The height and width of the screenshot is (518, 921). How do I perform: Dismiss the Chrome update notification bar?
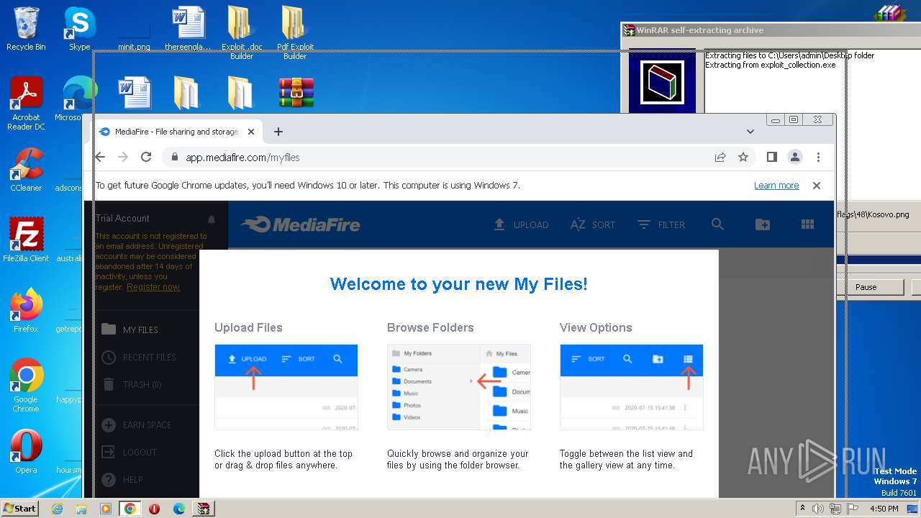[817, 186]
